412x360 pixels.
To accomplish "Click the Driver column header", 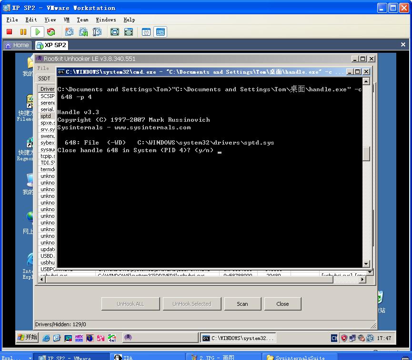I will [47, 89].
